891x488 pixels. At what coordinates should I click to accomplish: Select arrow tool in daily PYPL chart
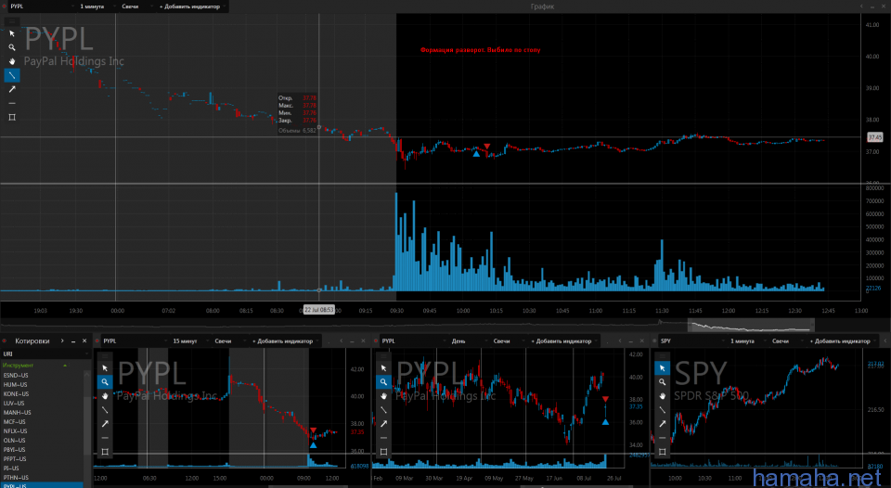[x=383, y=424]
